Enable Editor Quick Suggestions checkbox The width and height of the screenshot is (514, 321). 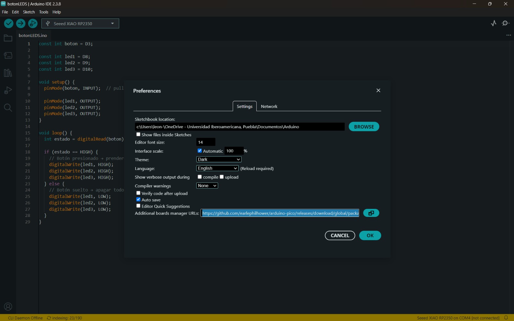138,206
